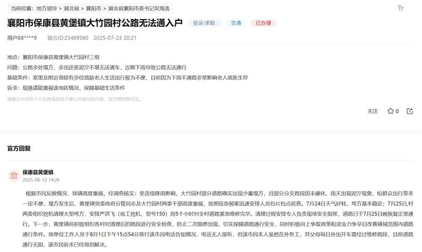Click the 交通 topic tag
422x252 pixels.
click(x=236, y=23)
